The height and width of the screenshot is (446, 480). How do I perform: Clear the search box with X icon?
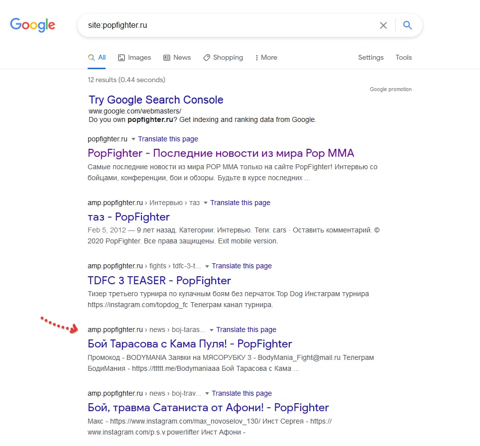point(383,25)
